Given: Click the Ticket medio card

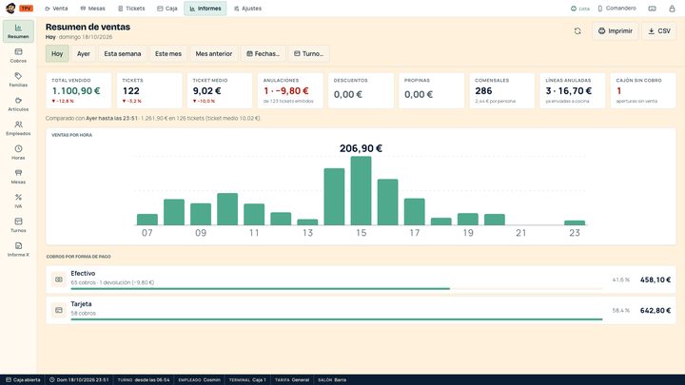Looking at the screenshot, I should tap(220, 91).
